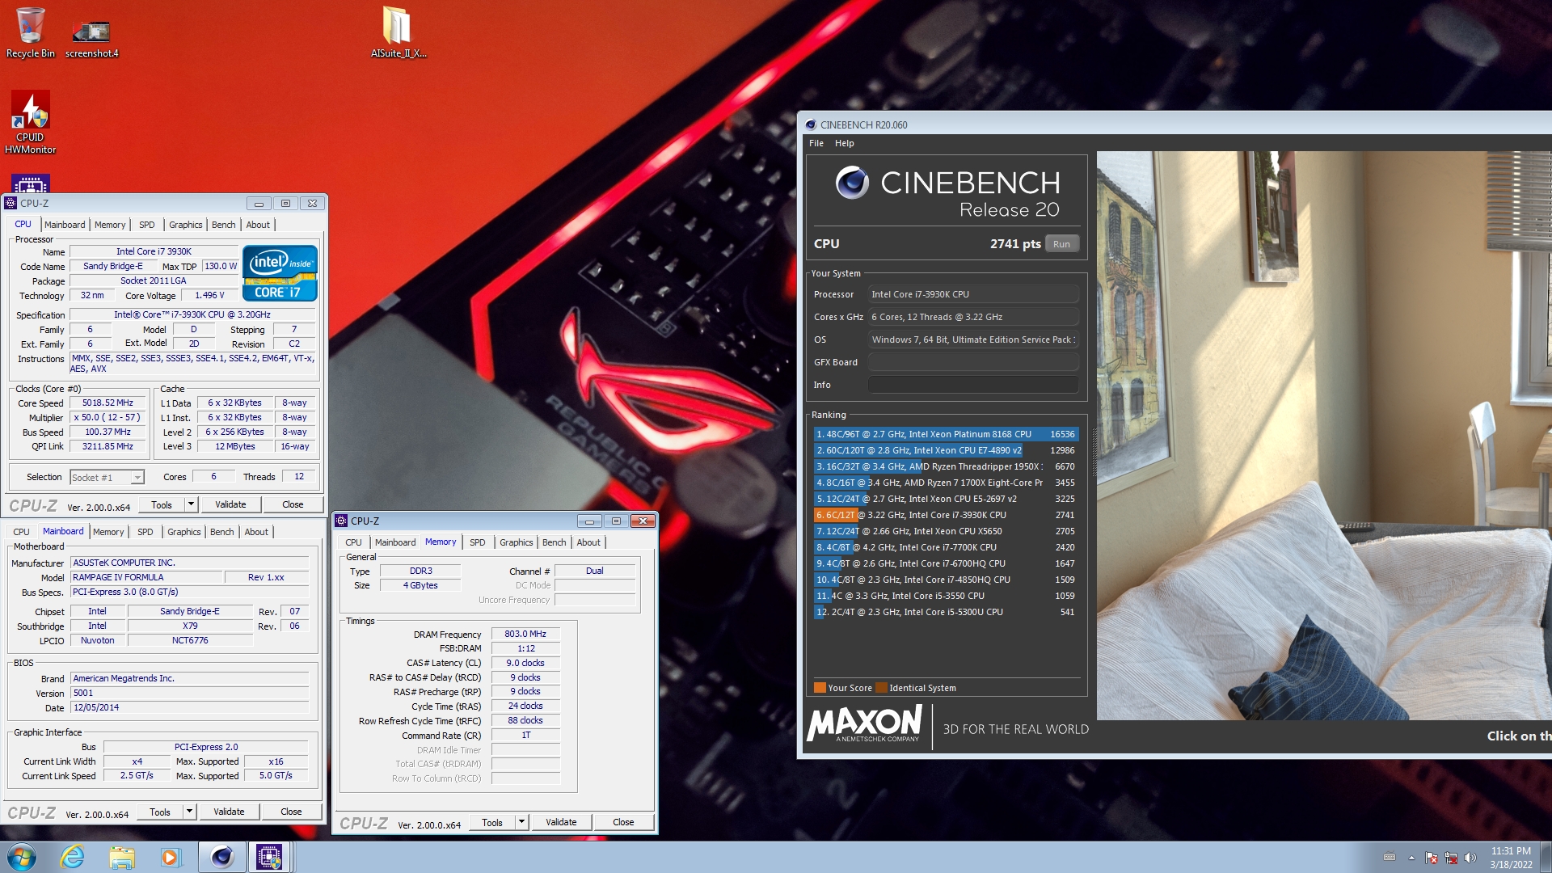Select ranking row Xeon CPU E7-4890 v2

(x=946, y=450)
